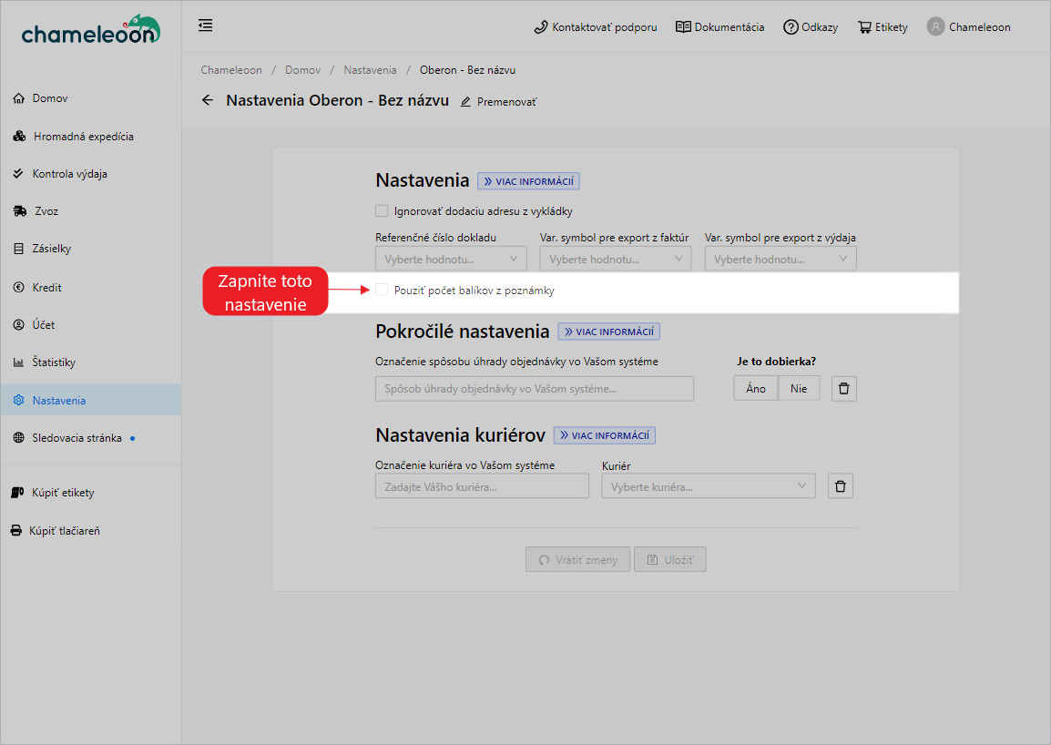Delete the courier row with trash icon
The width and height of the screenshot is (1051, 745).
point(840,486)
